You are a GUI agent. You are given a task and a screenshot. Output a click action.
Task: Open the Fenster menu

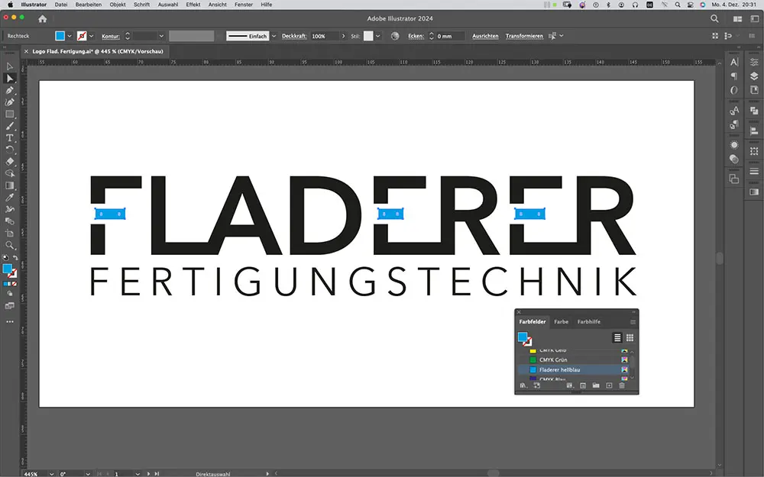[x=244, y=5]
